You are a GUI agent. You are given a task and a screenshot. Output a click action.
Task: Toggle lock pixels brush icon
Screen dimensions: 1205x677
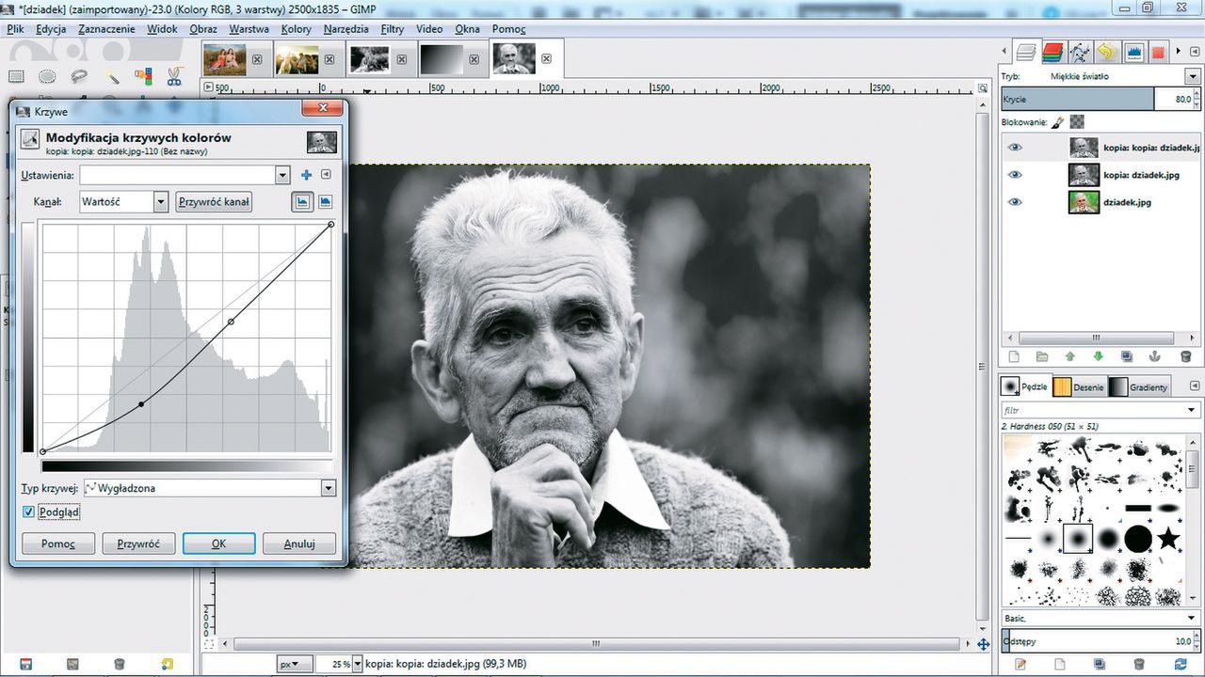coord(1058,121)
